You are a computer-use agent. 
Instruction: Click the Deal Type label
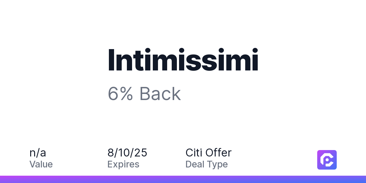207,165
